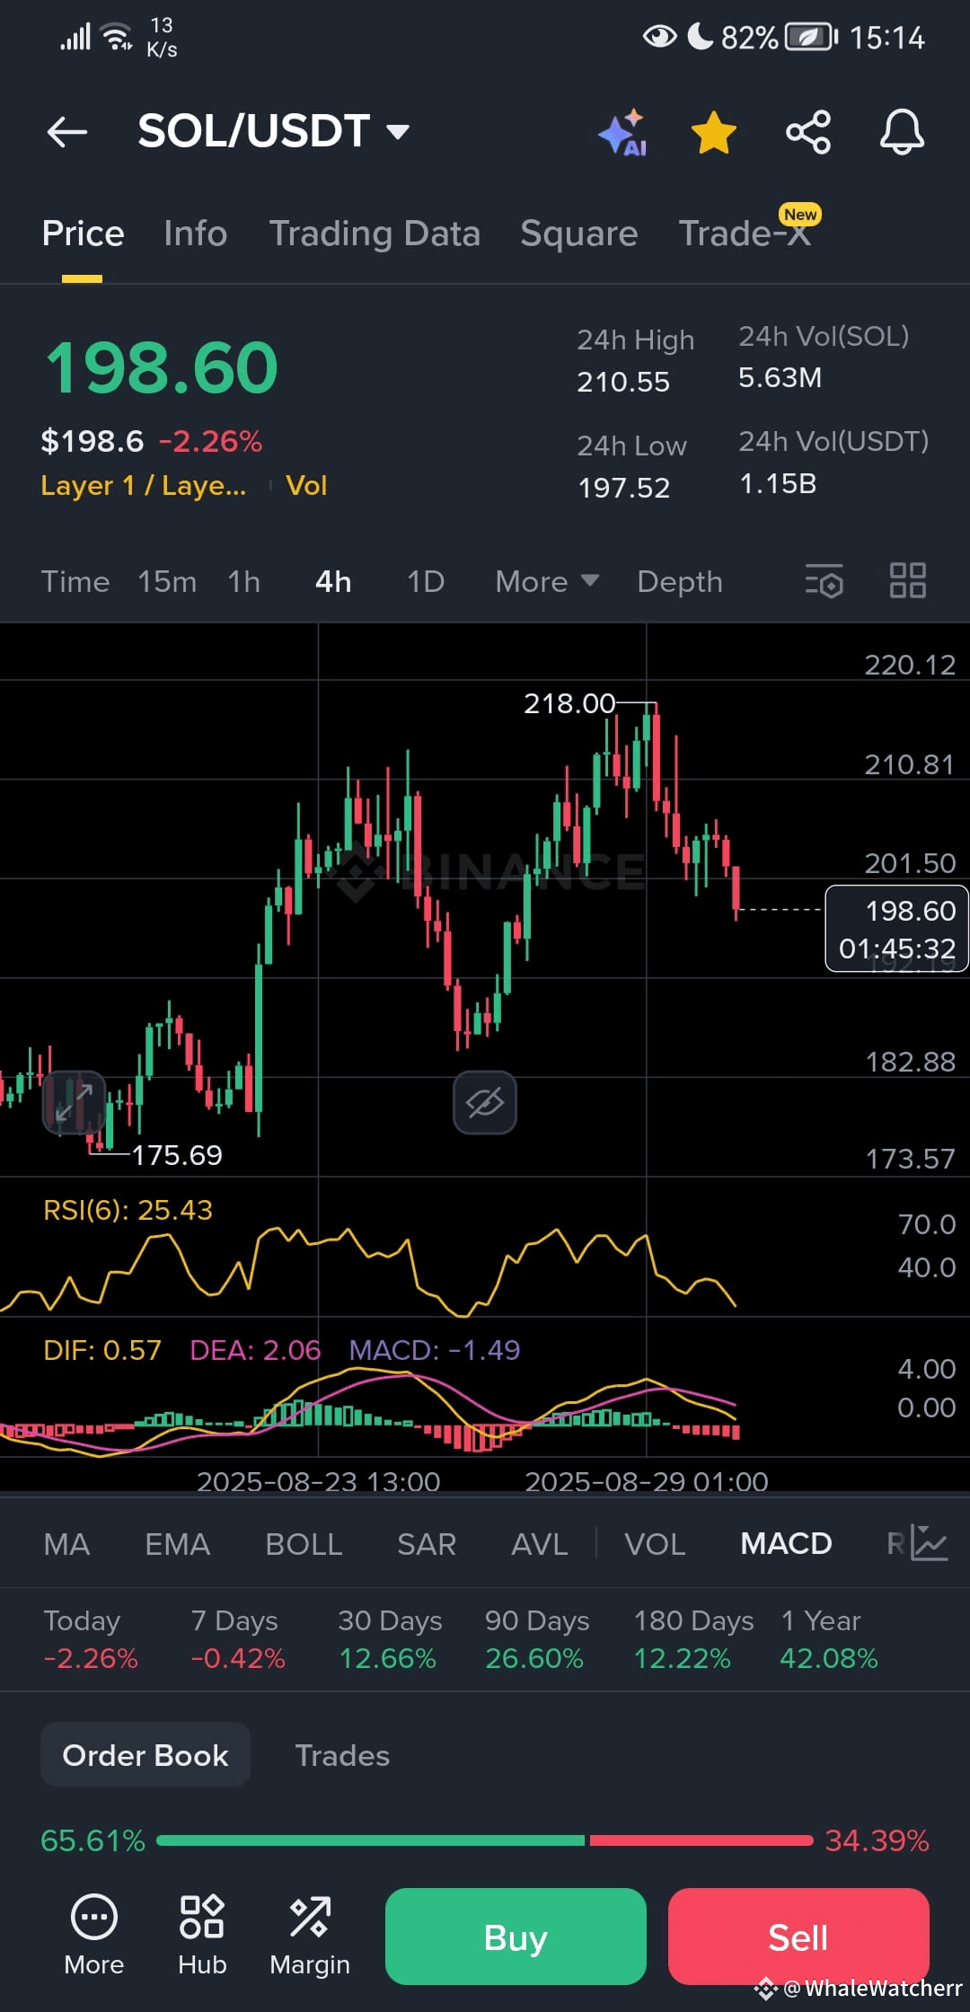
Task: Open the AI assistant sparkle icon
Action: click(622, 133)
